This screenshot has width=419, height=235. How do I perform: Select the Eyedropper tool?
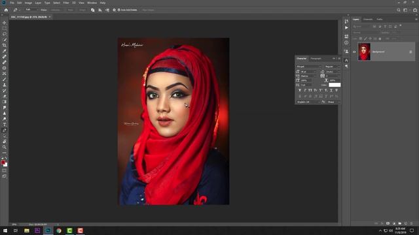5,51
